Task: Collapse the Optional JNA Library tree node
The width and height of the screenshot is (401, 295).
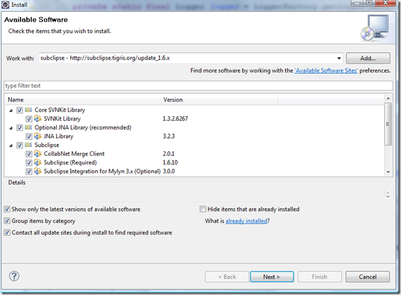Action: (11, 128)
